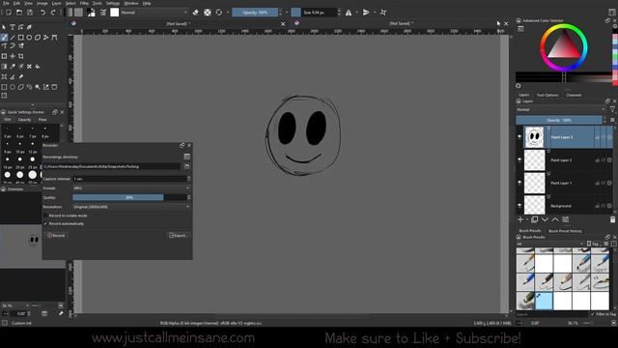Viewport: 618px width, 348px height.
Task: Select Opacity tab in Quick Settings Docker
Action: (24, 120)
